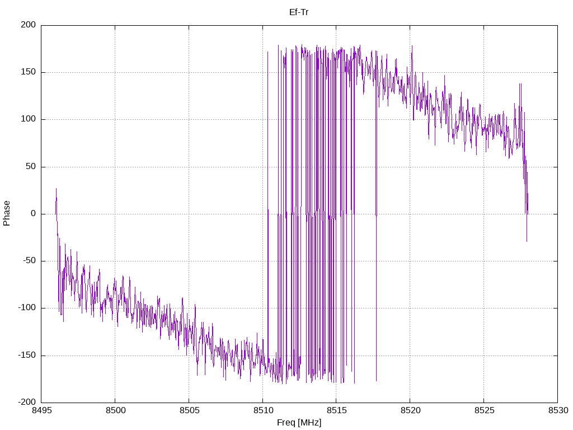573x430 pixels.
Task: Click the Phase y-axis label
Action: (7, 213)
